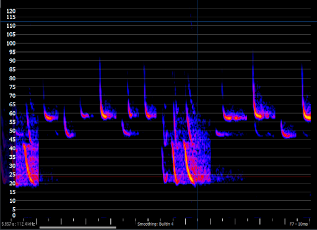Click the 75 kHz frequency axis label

point(12,87)
